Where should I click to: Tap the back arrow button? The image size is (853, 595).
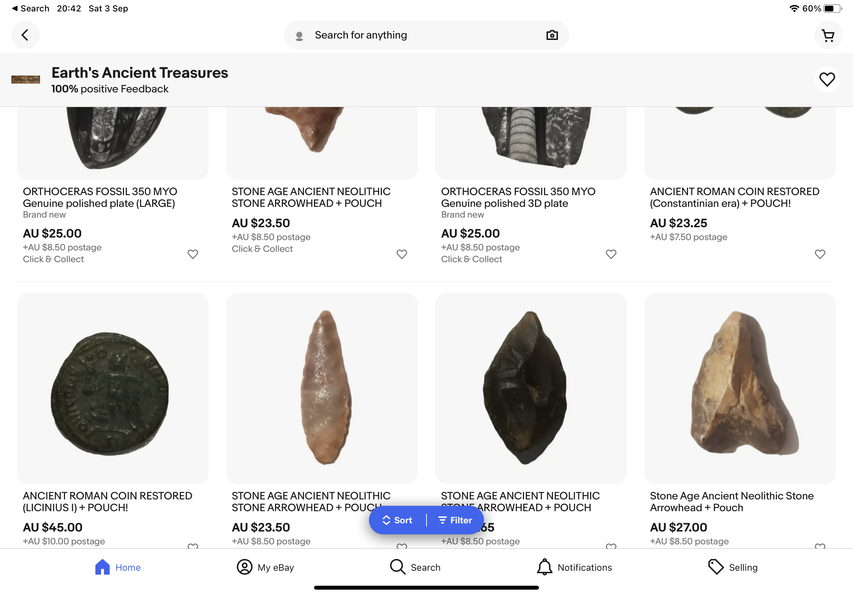click(x=25, y=35)
